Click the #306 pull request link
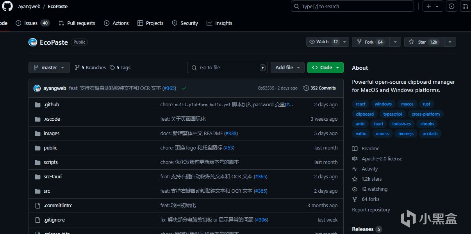 [261, 220]
